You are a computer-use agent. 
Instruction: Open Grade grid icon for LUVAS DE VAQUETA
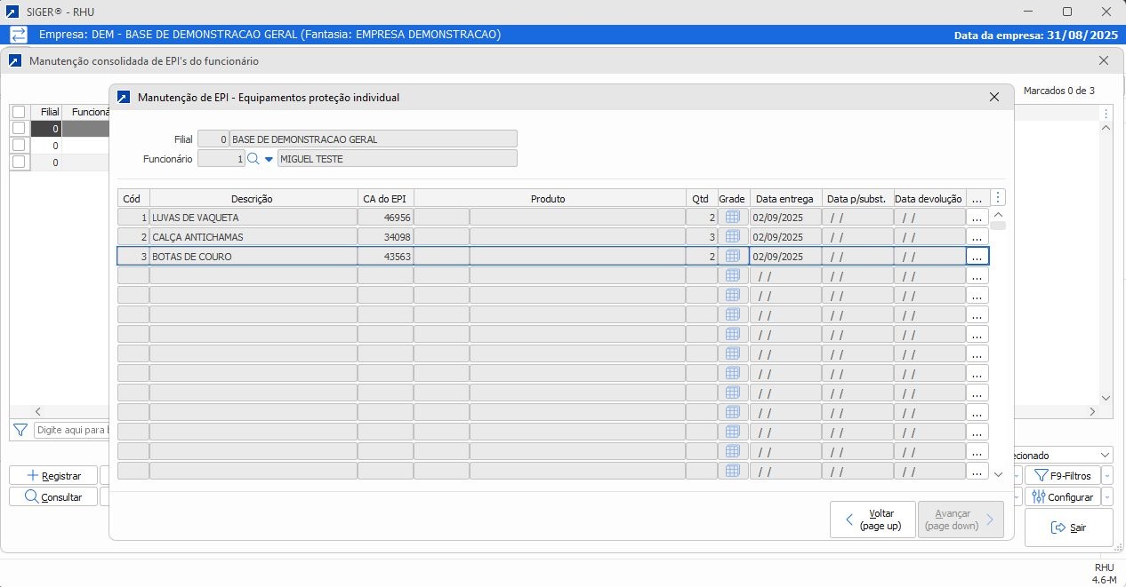coord(733,217)
